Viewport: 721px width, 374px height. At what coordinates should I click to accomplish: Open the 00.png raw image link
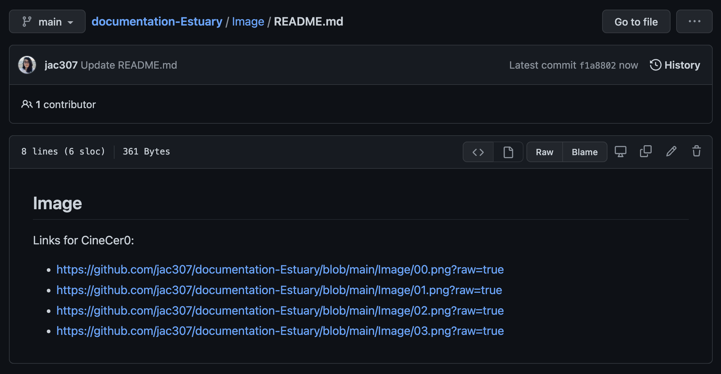coord(280,270)
